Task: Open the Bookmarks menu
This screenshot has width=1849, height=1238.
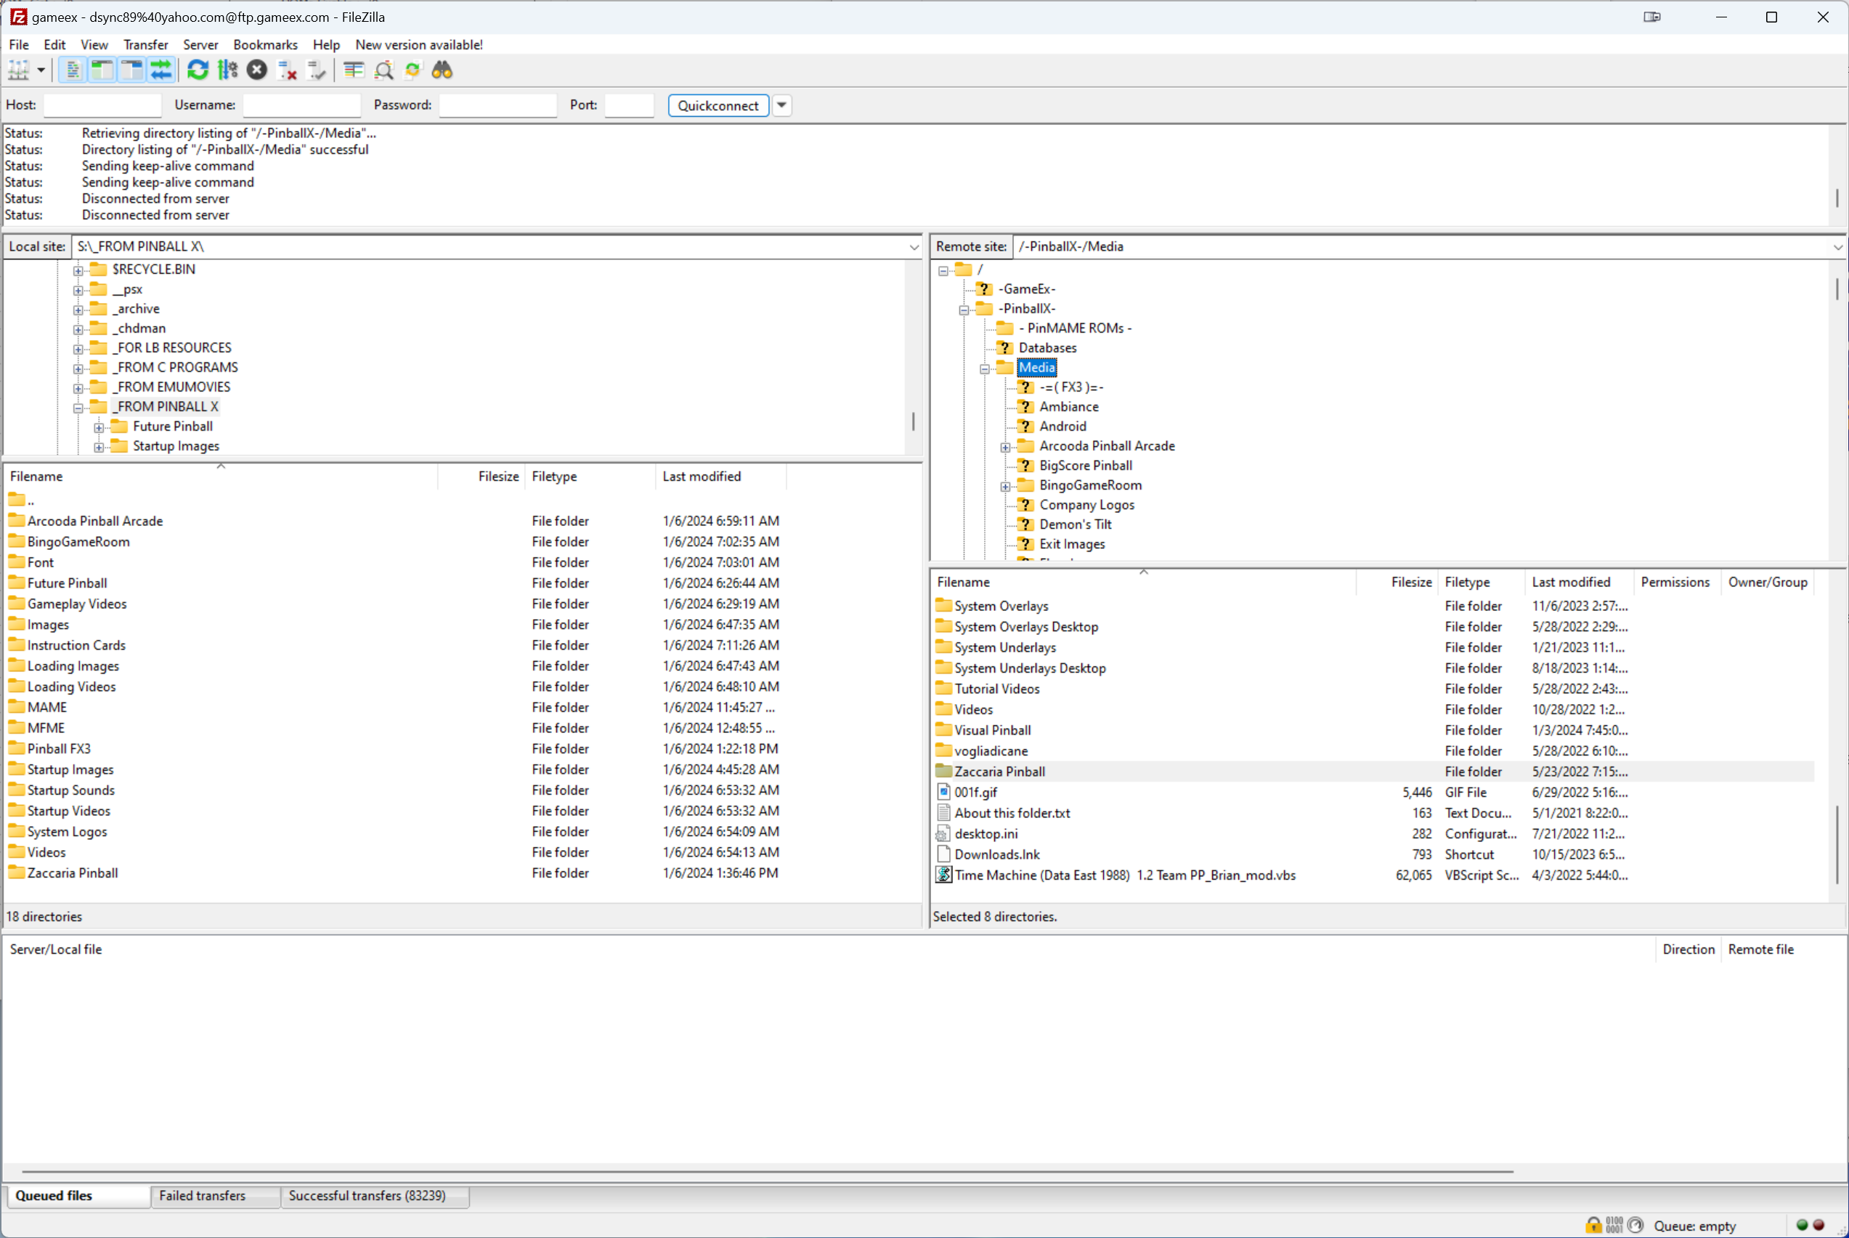Action: (x=265, y=44)
